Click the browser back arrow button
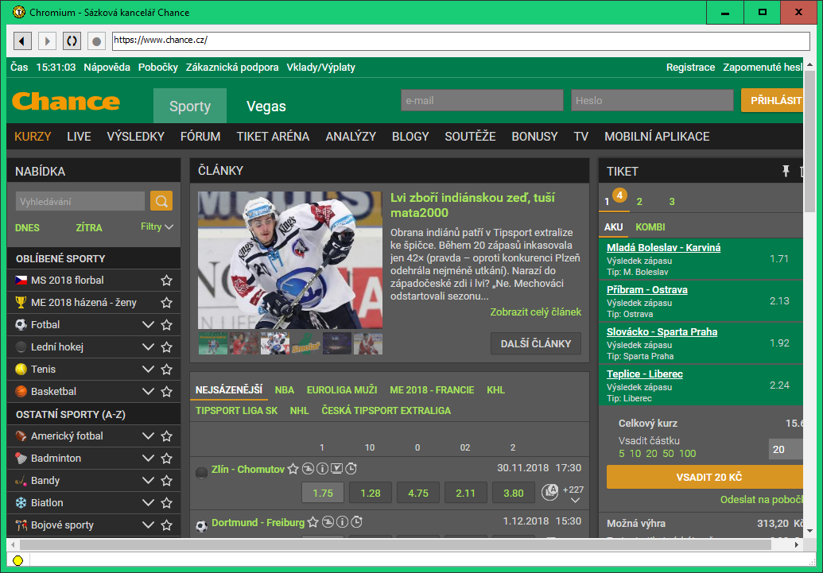 (x=22, y=41)
